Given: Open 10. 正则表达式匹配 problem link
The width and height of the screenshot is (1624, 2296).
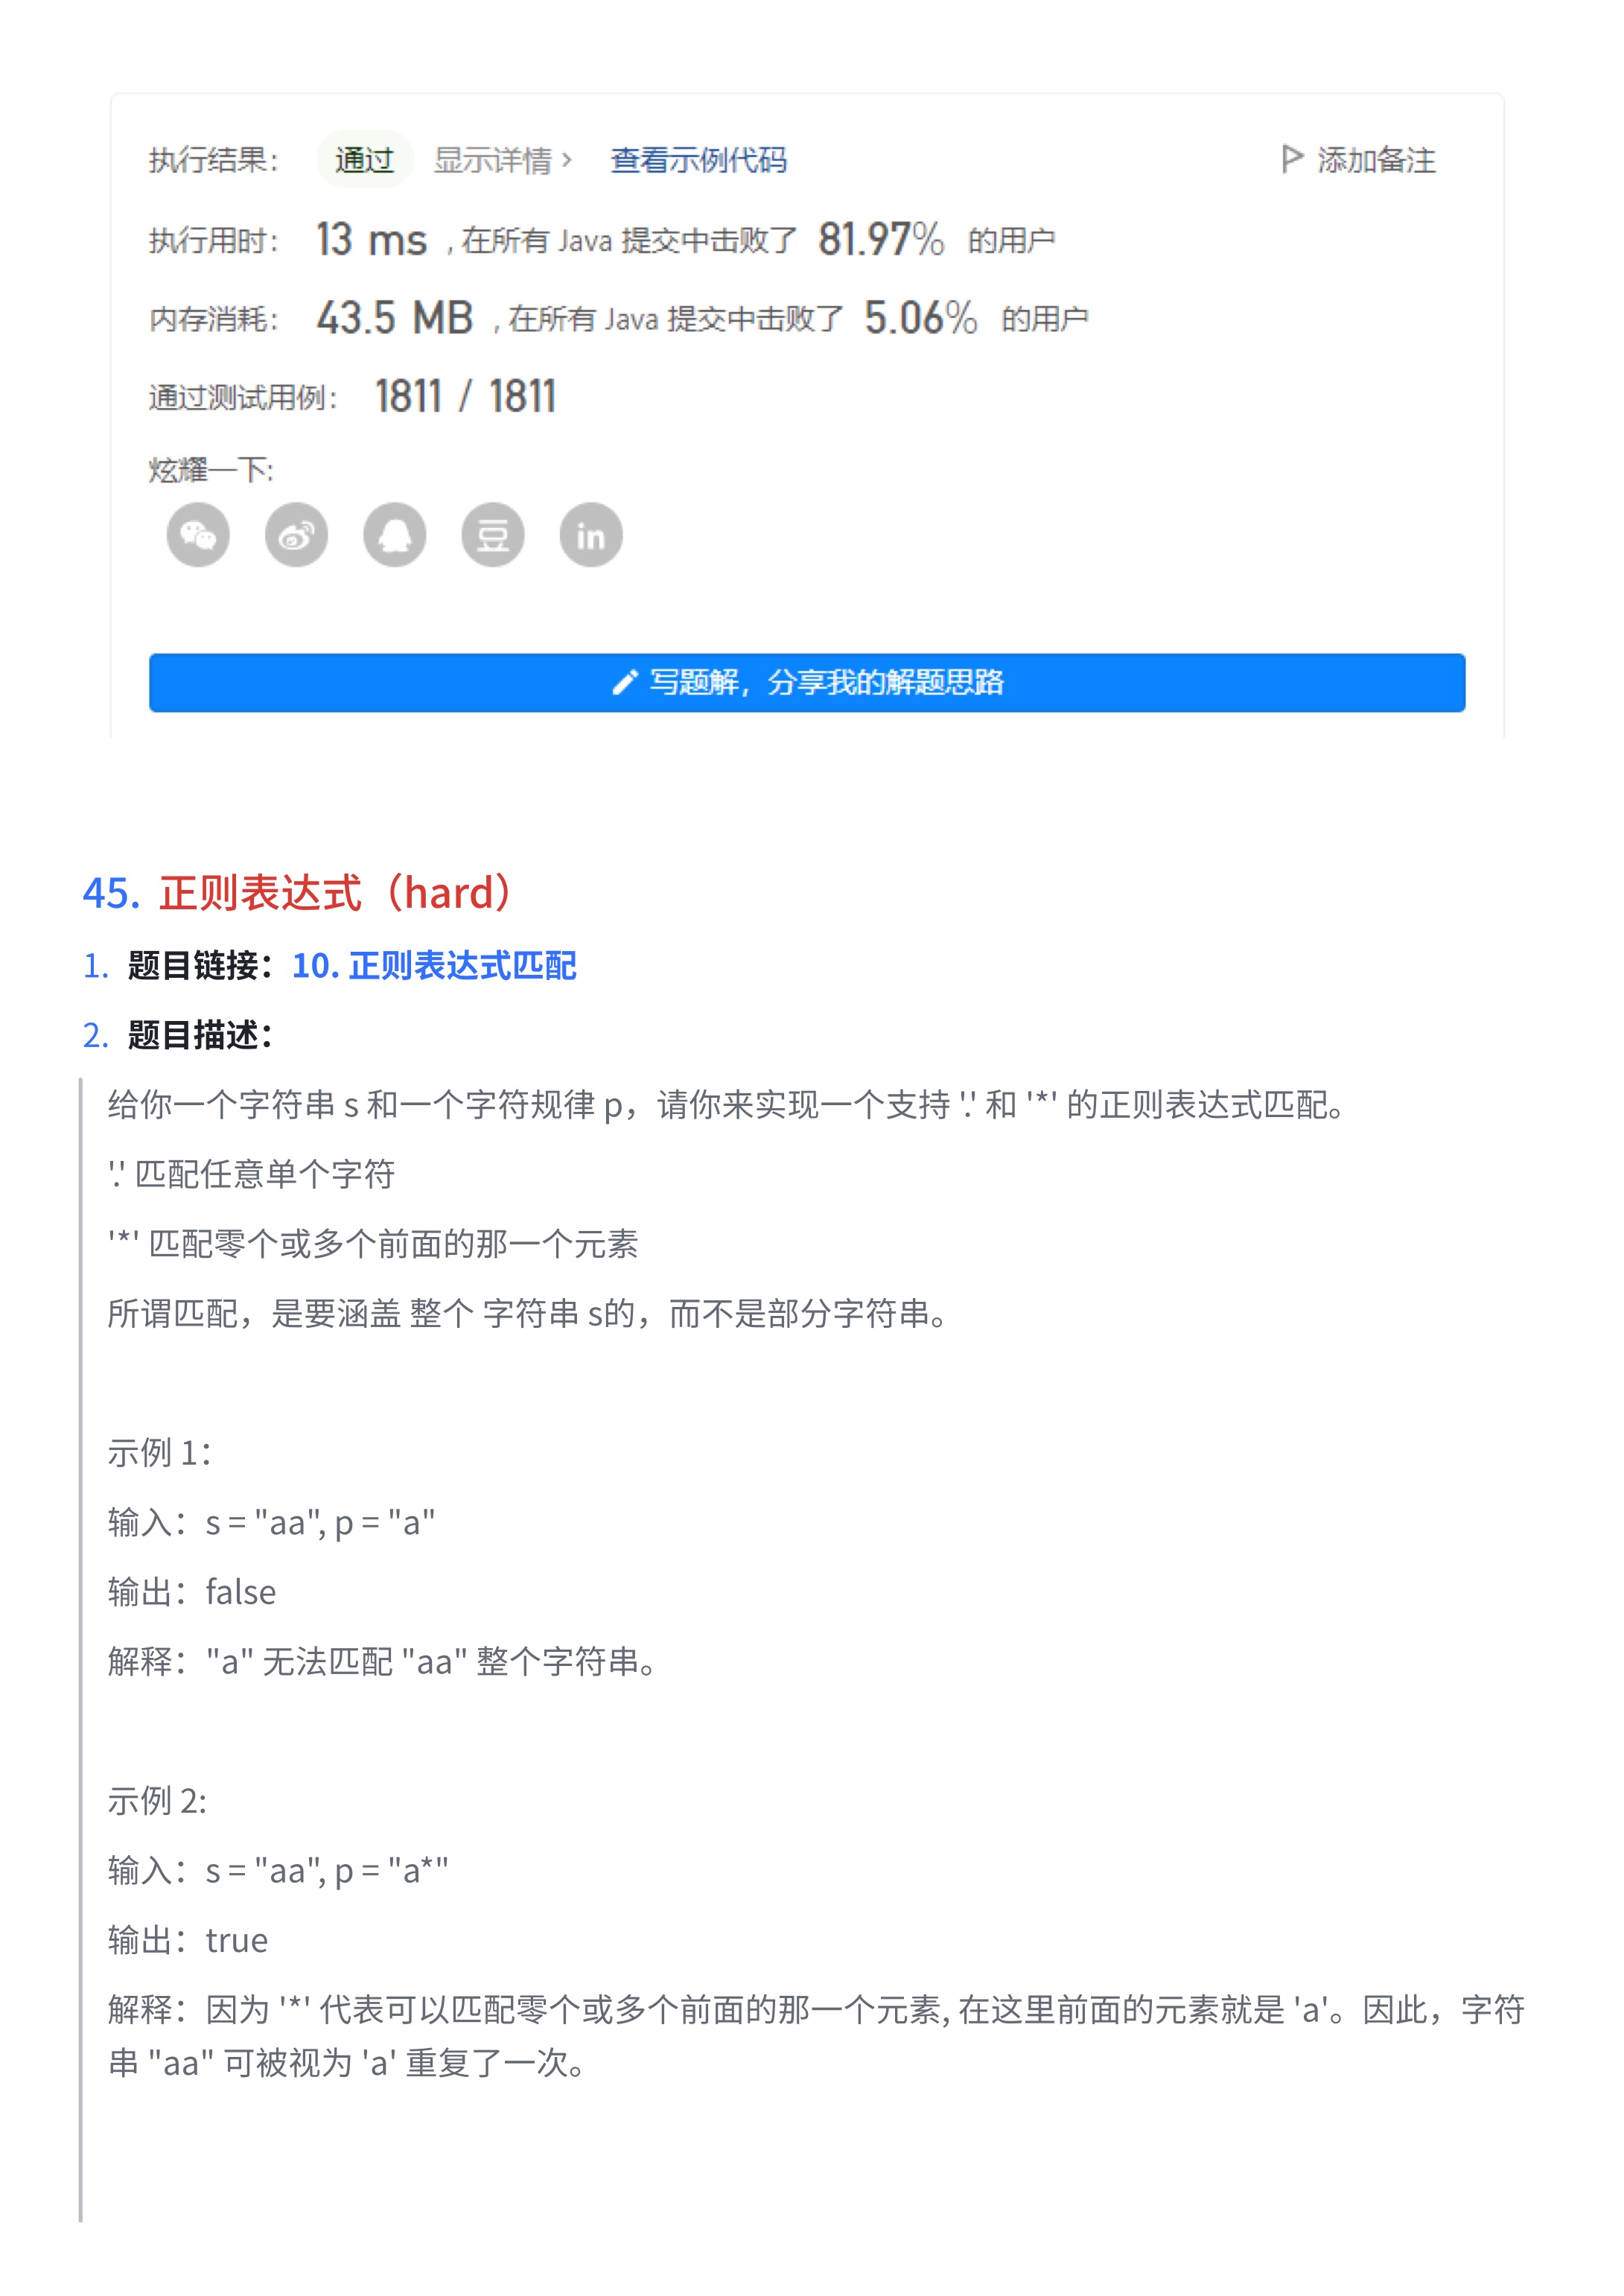Looking at the screenshot, I should 434,965.
